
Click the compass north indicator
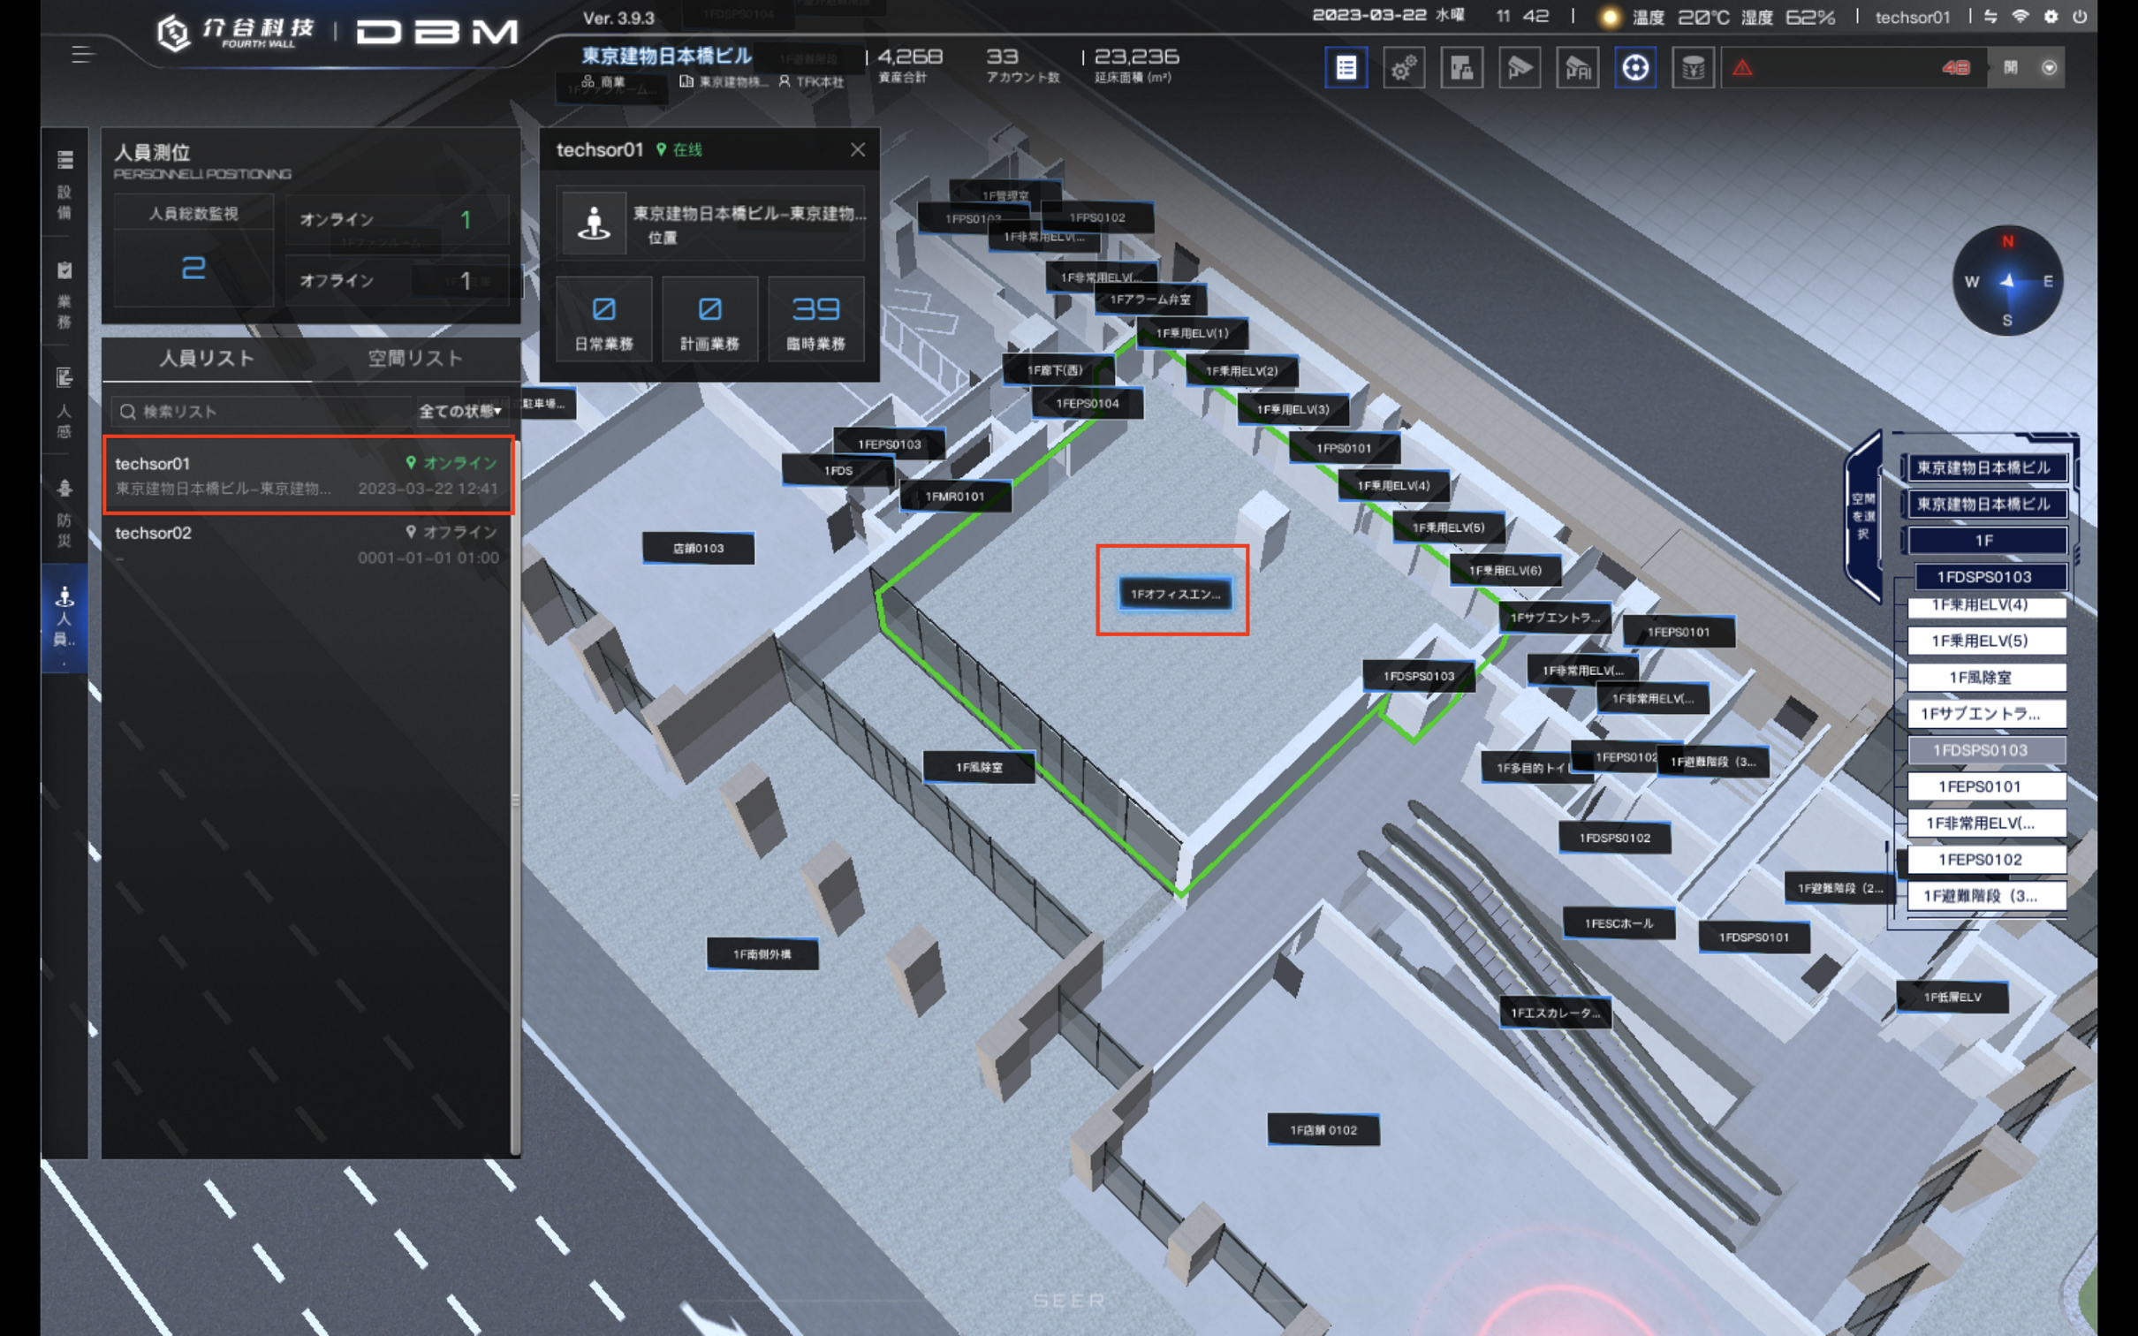(2007, 241)
